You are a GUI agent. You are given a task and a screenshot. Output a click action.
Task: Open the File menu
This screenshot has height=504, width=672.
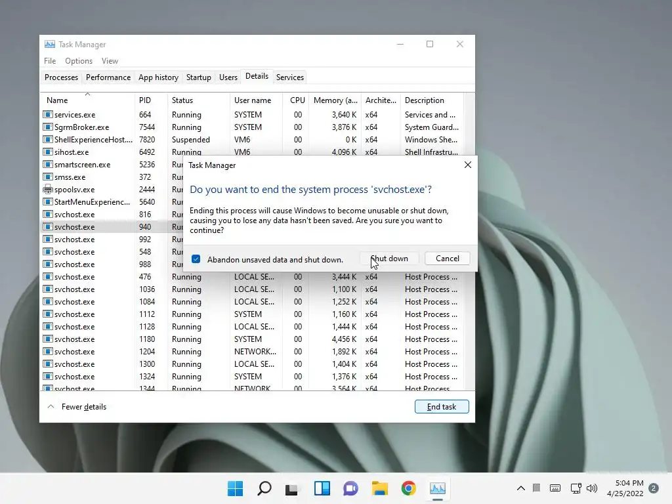50,61
